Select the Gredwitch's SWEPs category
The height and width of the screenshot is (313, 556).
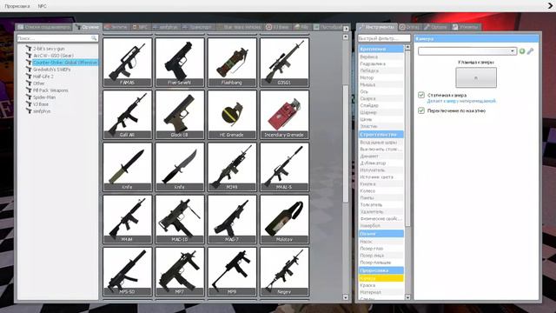click(x=51, y=70)
